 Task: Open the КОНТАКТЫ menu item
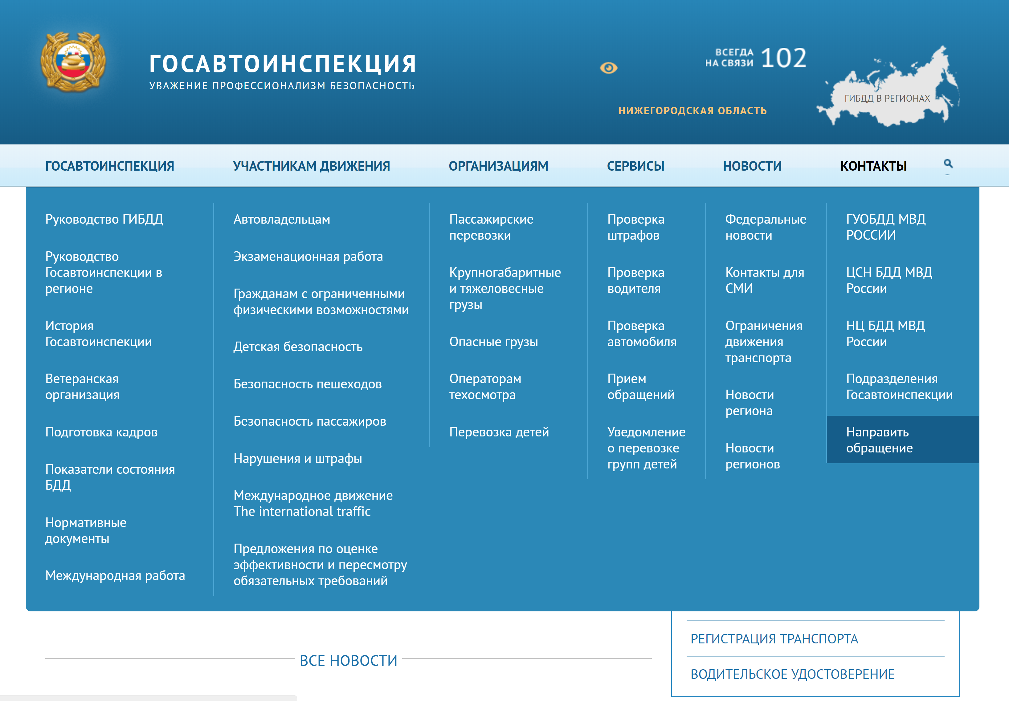(x=874, y=166)
